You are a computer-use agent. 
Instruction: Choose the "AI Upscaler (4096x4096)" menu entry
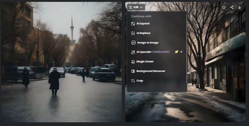[153, 52]
